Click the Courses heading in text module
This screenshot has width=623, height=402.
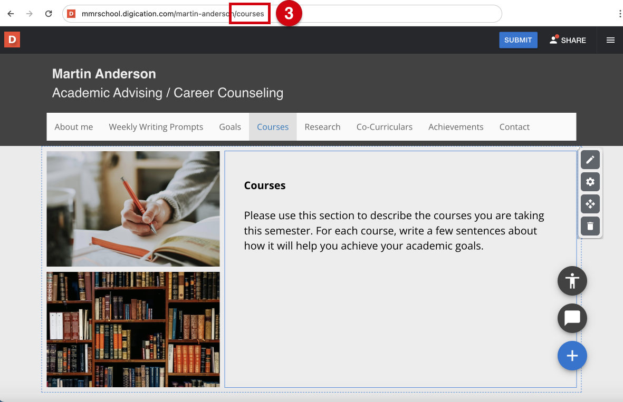[265, 185]
